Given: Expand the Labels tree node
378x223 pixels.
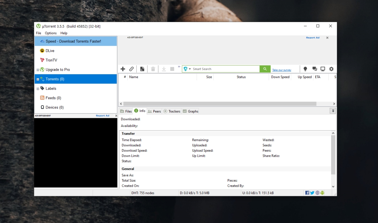Looking at the screenshot, I should tap(38, 89).
